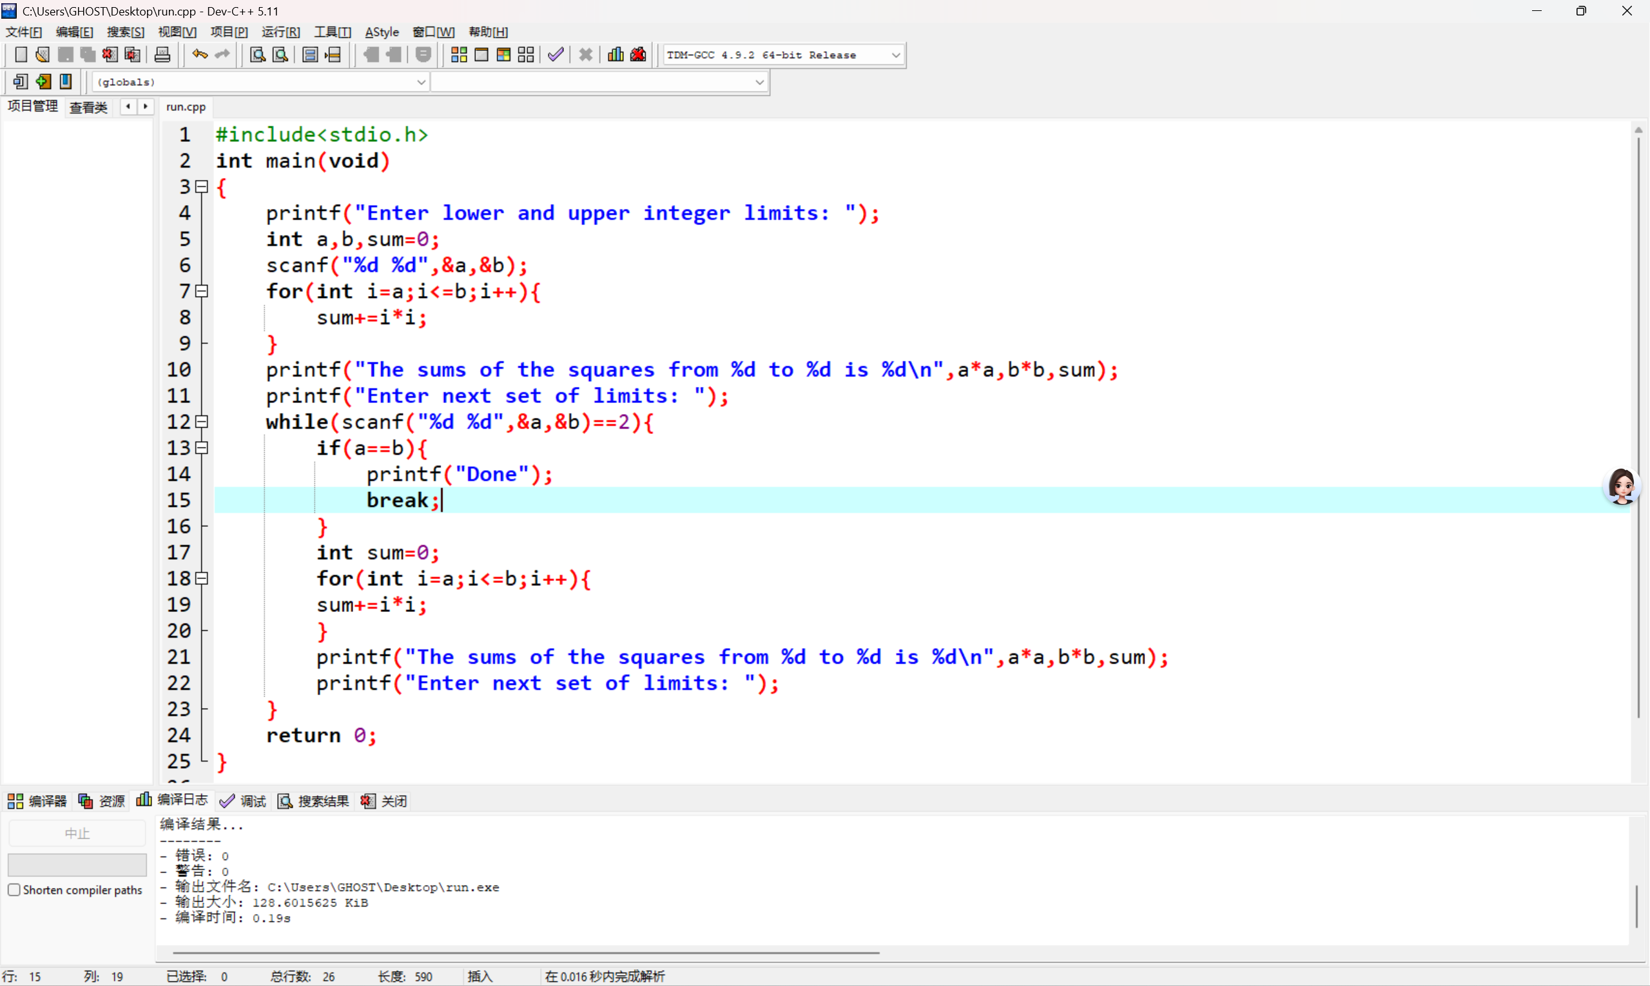Switch to the 查看类 side tab
This screenshot has width=1650, height=986.
(x=88, y=108)
